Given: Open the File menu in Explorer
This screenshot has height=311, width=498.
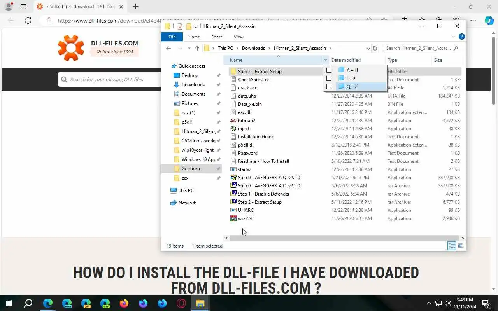Looking at the screenshot, I should [x=172, y=37].
